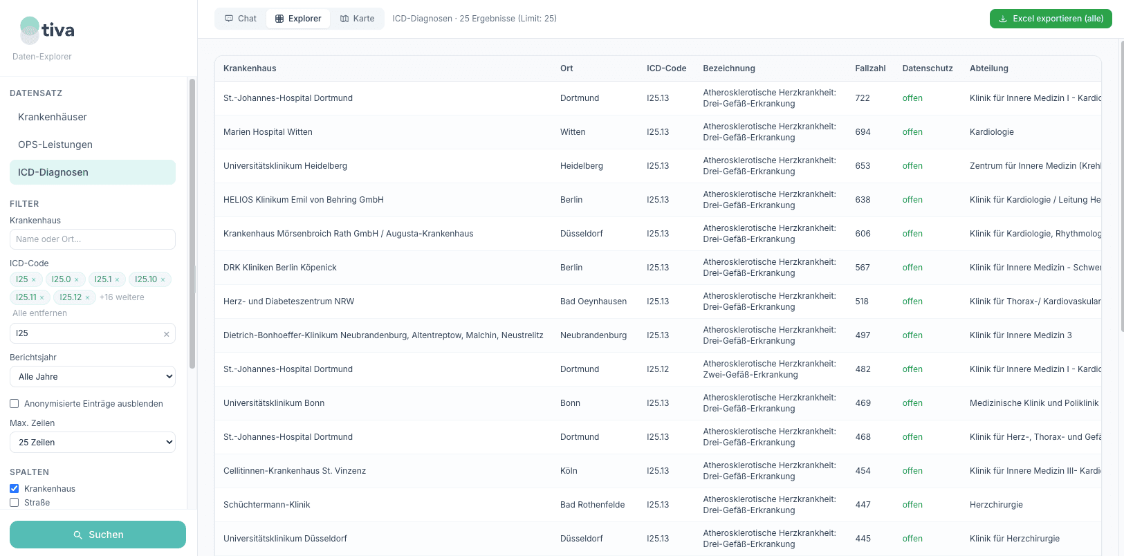The height and width of the screenshot is (556, 1124).
Task: Select the Krankenhäuser dataset
Action: point(93,117)
